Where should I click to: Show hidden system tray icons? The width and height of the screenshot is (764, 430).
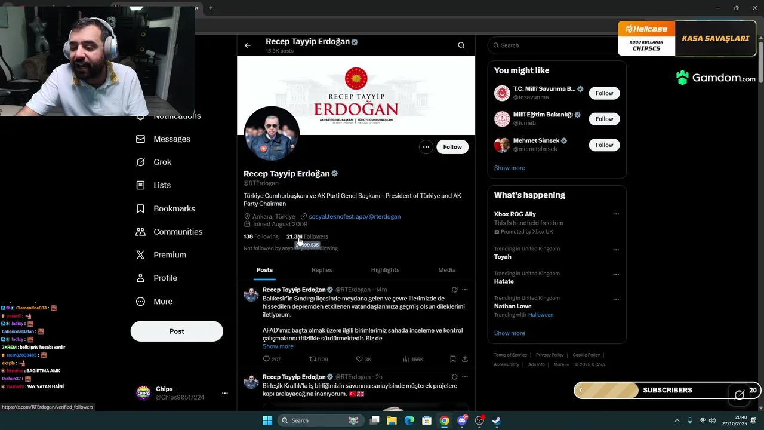coord(677,420)
